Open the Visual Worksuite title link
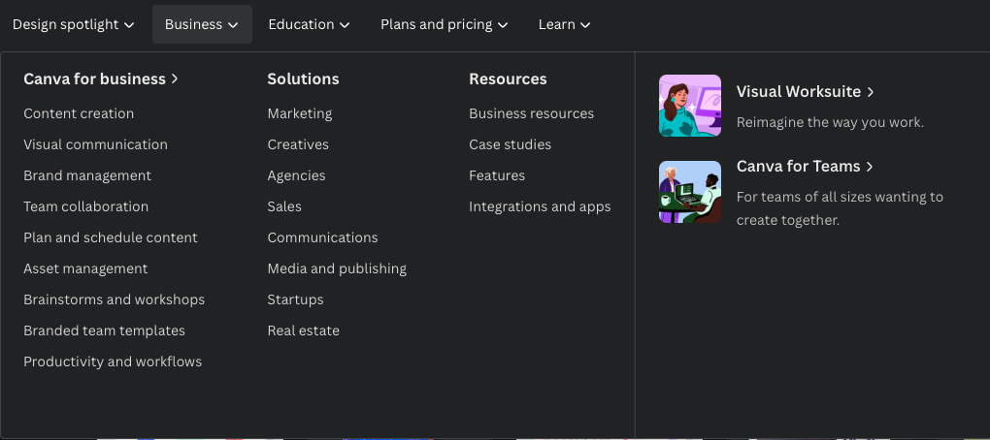Viewport: 990px width, 440px height. tap(805, 91)
